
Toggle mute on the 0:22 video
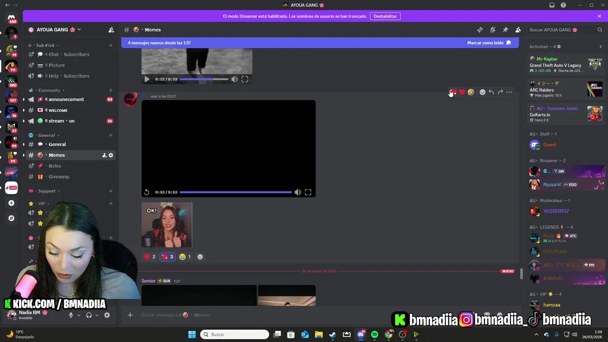point(234,79)
